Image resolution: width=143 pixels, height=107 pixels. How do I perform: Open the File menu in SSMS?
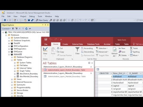click(x=3, y=16)
